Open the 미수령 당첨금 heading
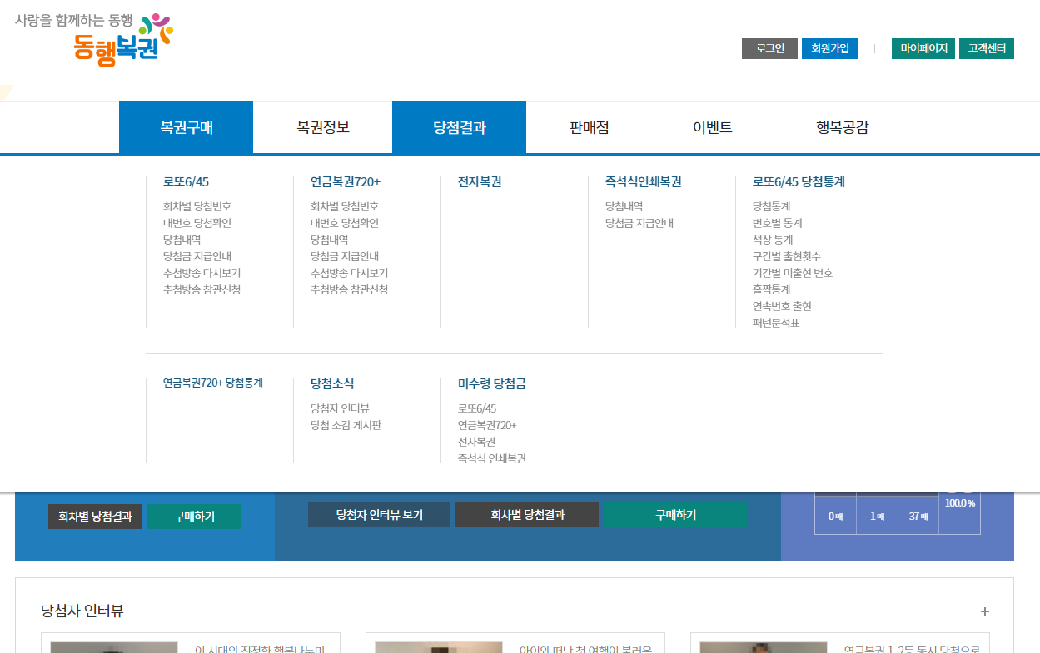This screenshot has height=653, width=1040. pos(492,383)
